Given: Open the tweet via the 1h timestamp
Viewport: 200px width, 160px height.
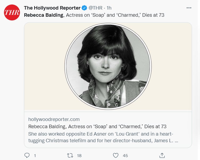Looking at the screenshot, I should click(109, 8).
